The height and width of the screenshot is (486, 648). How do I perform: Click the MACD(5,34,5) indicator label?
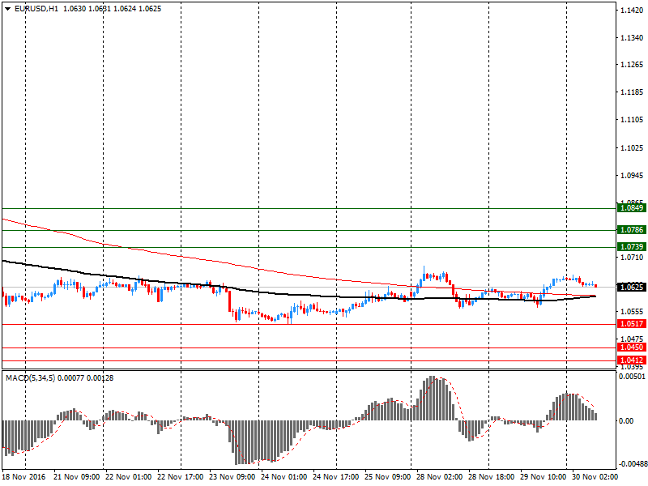(x=30, y=377)
